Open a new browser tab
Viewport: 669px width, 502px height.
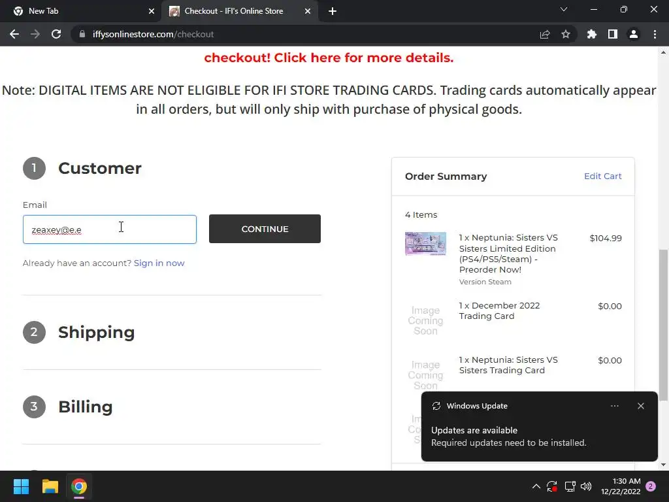tap(333, 11)
